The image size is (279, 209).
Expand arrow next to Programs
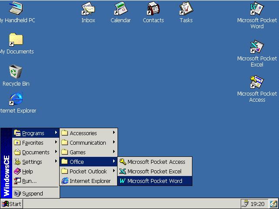[x=56, y=133]
